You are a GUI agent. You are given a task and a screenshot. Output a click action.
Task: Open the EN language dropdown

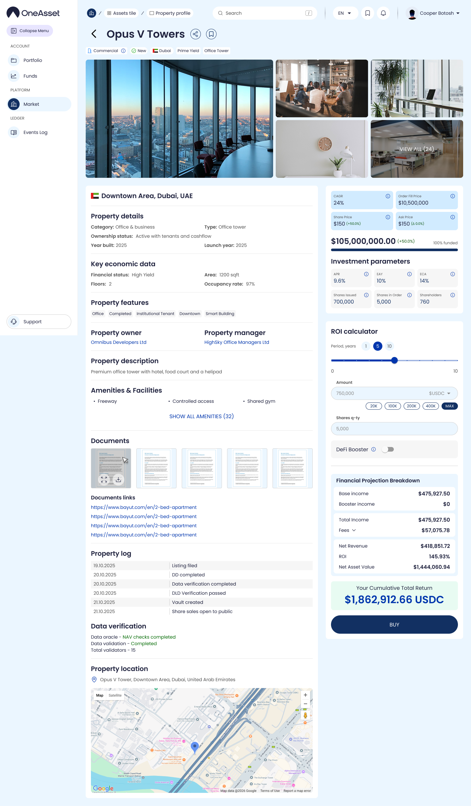coord(345,13)
